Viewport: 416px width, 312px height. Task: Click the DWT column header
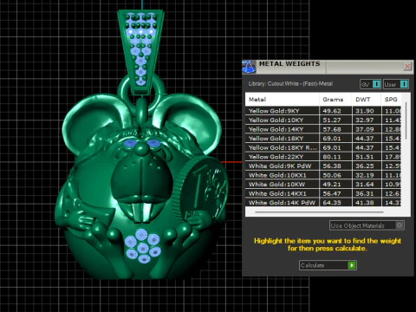point(367,100)
